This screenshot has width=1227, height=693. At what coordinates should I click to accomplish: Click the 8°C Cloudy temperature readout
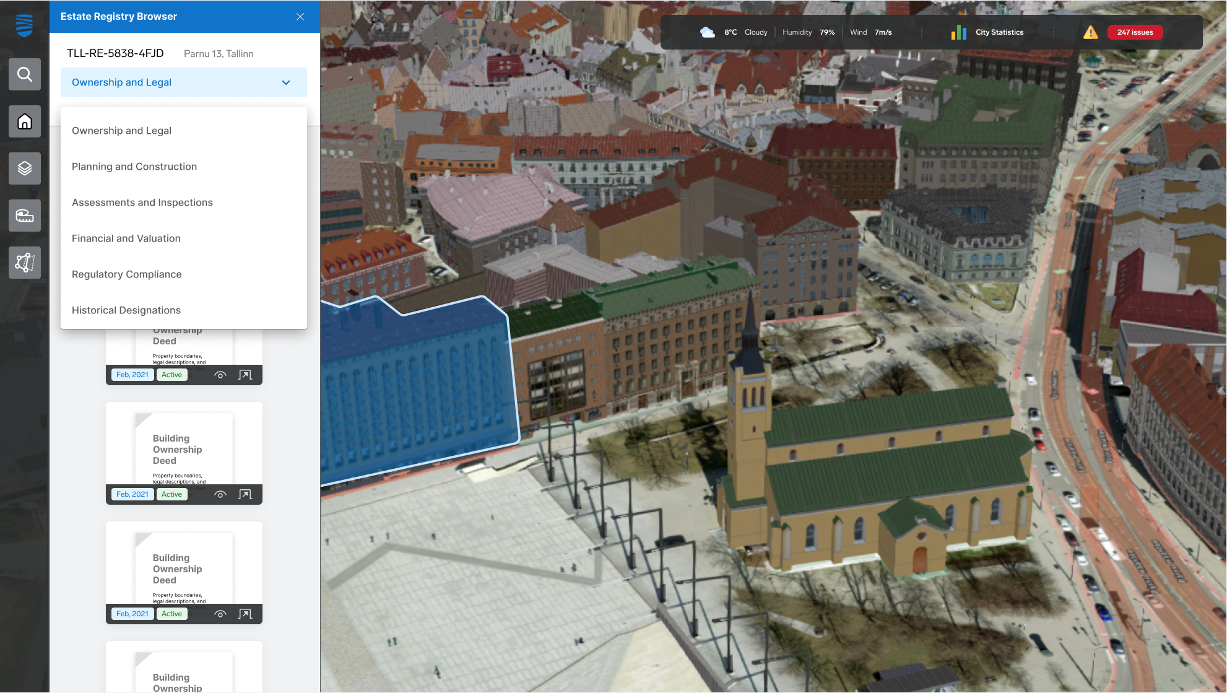point(746,32)
